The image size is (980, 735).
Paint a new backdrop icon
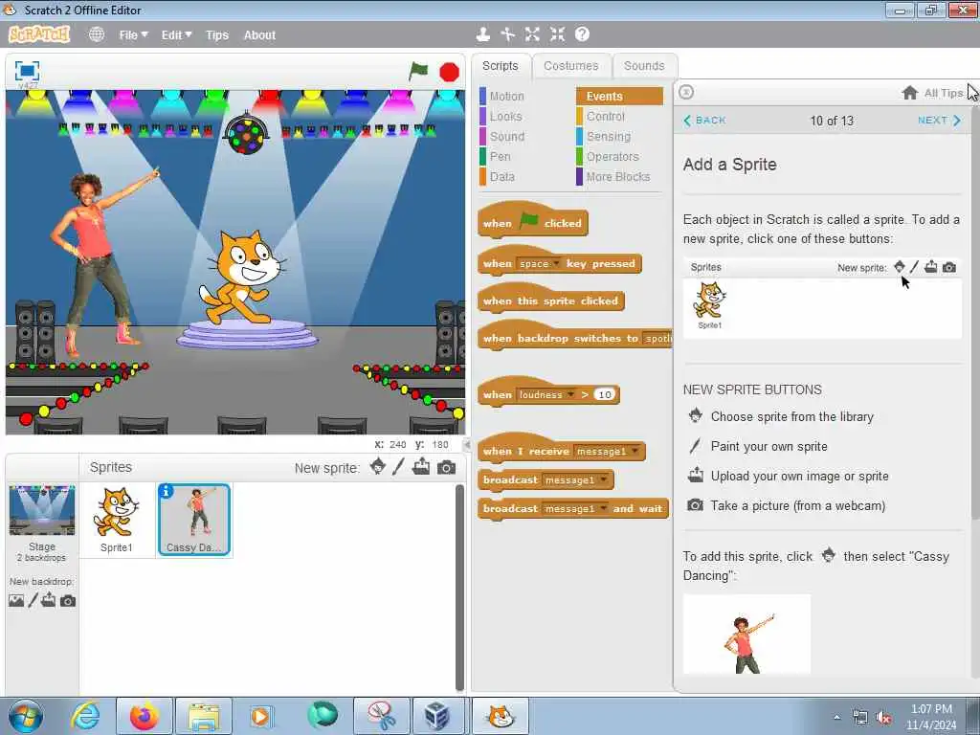33,601
